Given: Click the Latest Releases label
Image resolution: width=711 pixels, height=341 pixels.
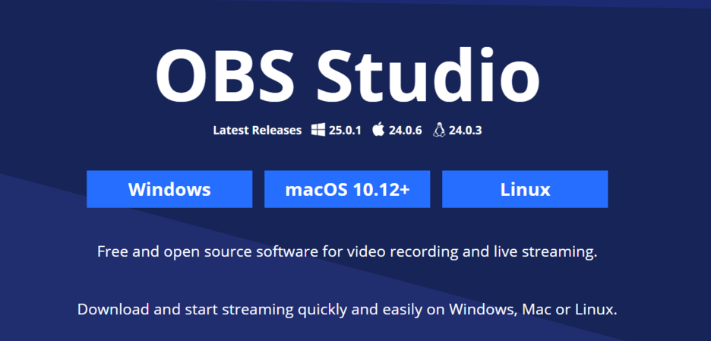Looking at the screenshot, I should pos(257,131).
